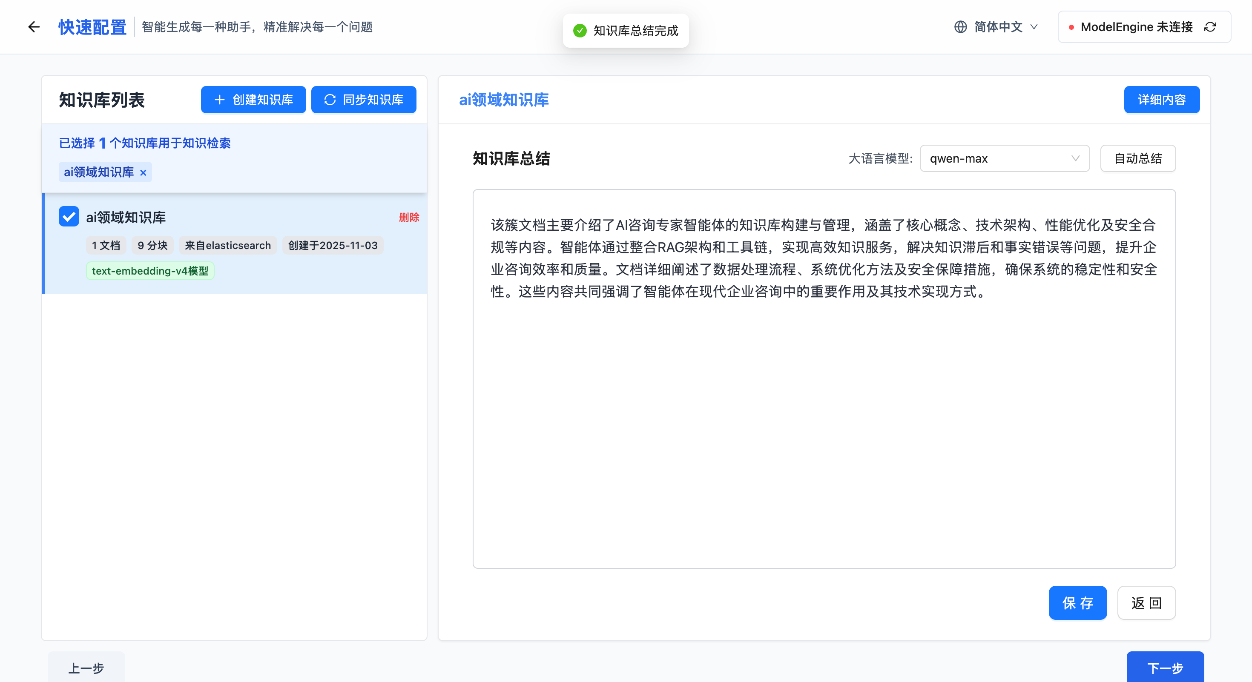Click the 返回 button

[x=1146, y=603]
